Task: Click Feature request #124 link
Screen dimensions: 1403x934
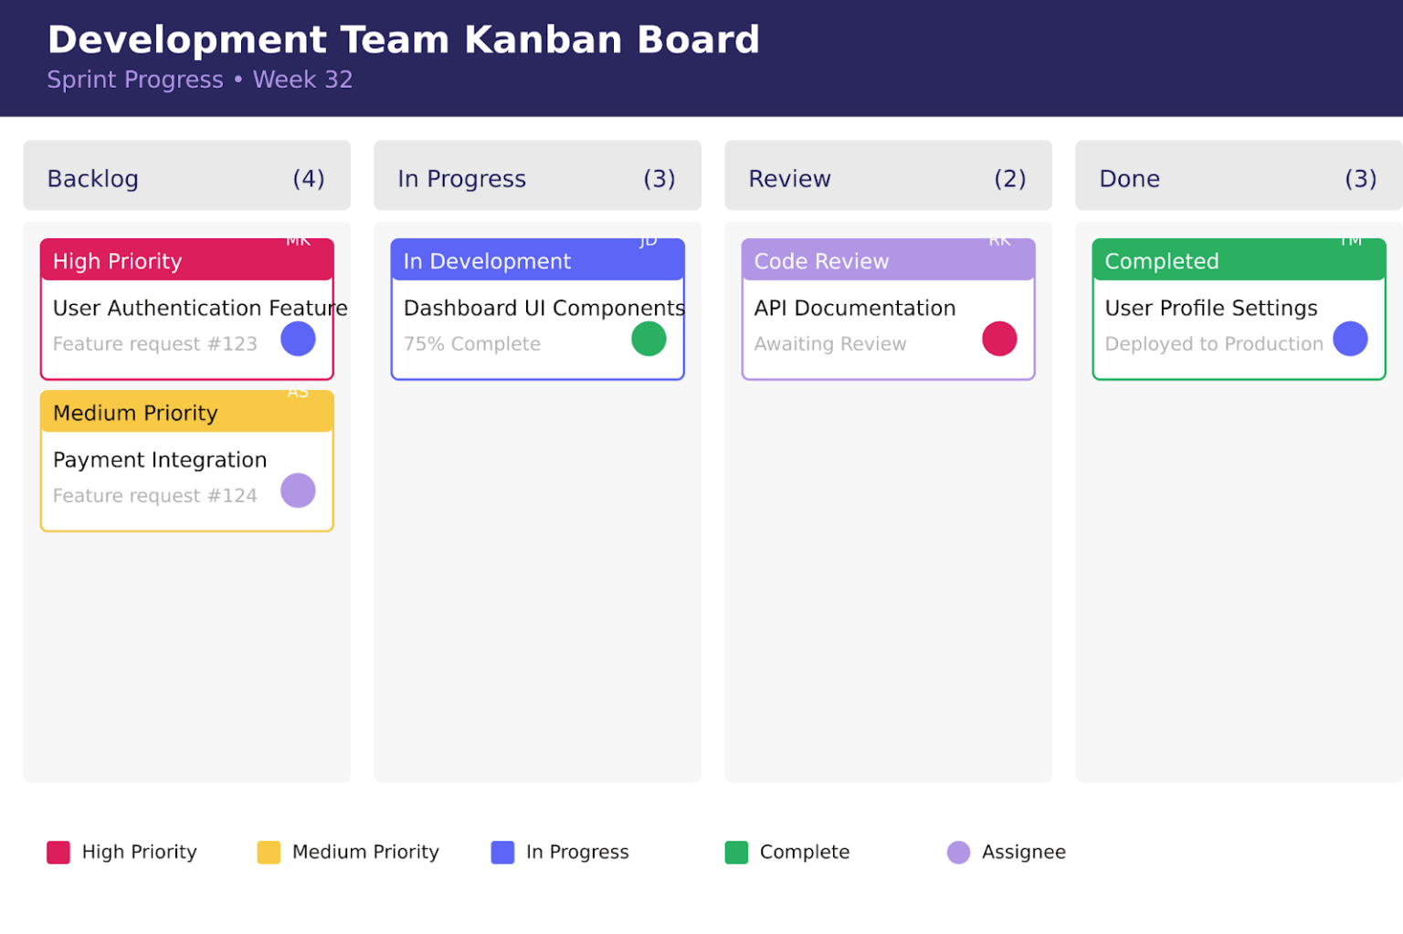Action: pos(155,495)
